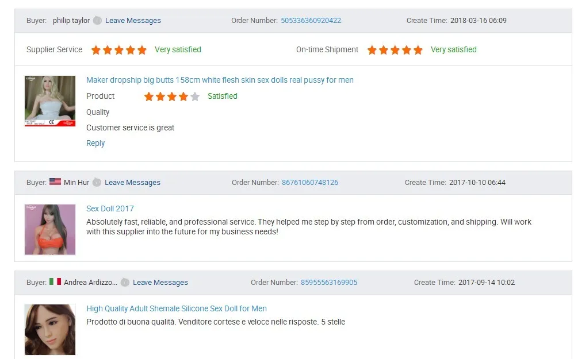Open order number 86761060748126
Image resolution: width=574 pixels, height=359 pixels.
[309, 183]
